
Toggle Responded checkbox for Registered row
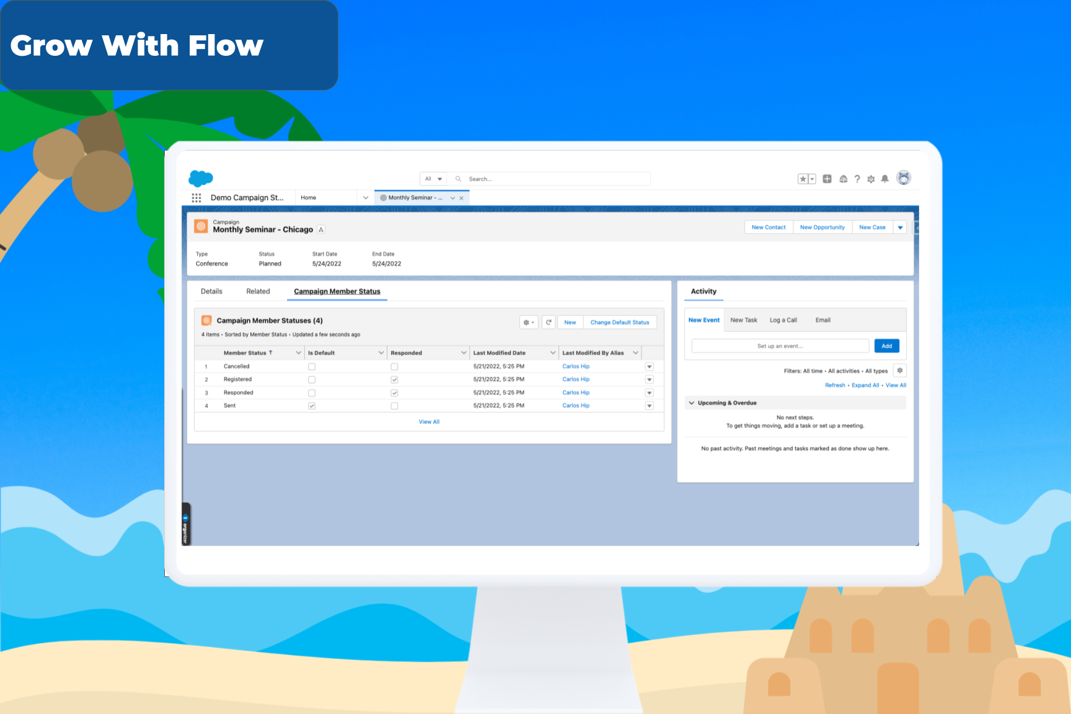394,380
